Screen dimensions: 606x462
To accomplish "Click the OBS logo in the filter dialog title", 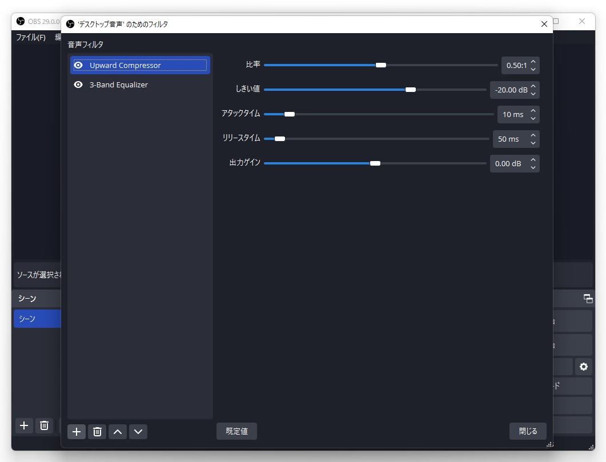I will [69, 24].
